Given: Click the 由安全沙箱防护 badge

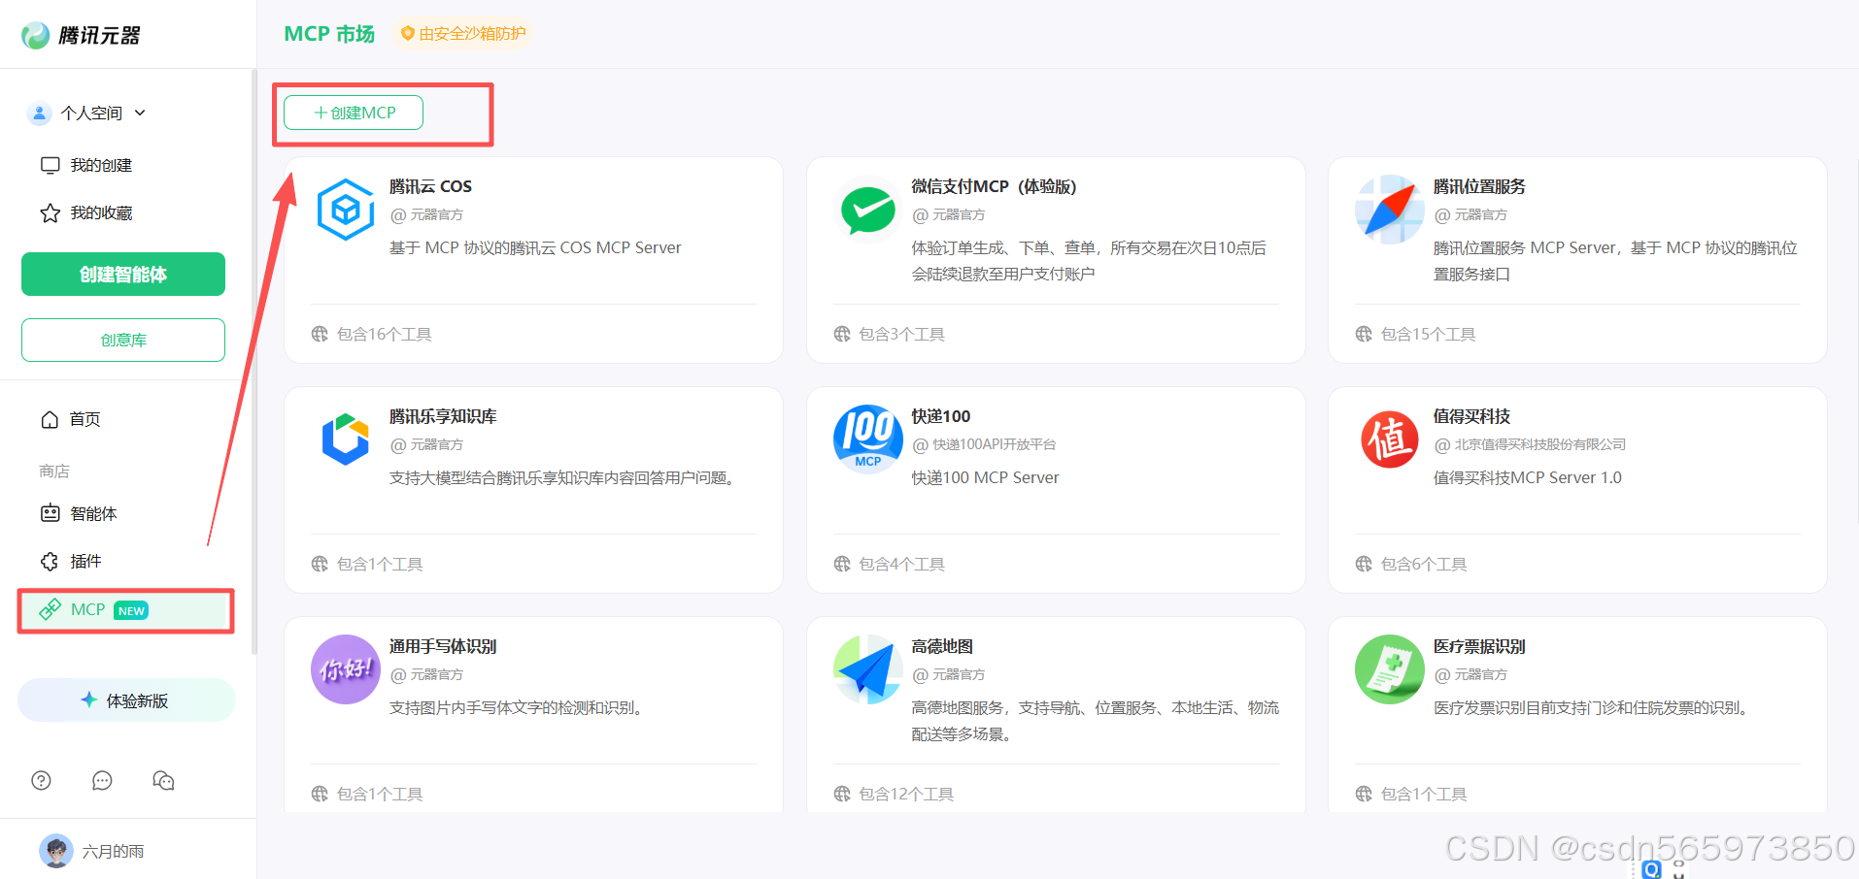Looking at the screenshot, I should click(x=463, y=34).
